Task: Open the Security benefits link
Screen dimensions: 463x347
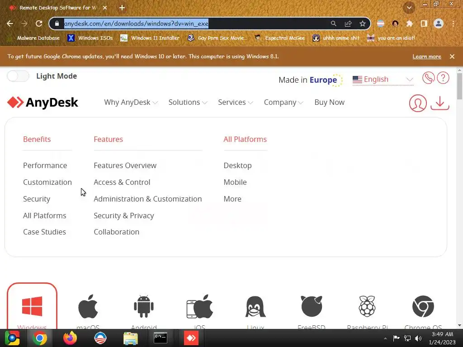Action: pyautogui.click(x=37, y=199)
